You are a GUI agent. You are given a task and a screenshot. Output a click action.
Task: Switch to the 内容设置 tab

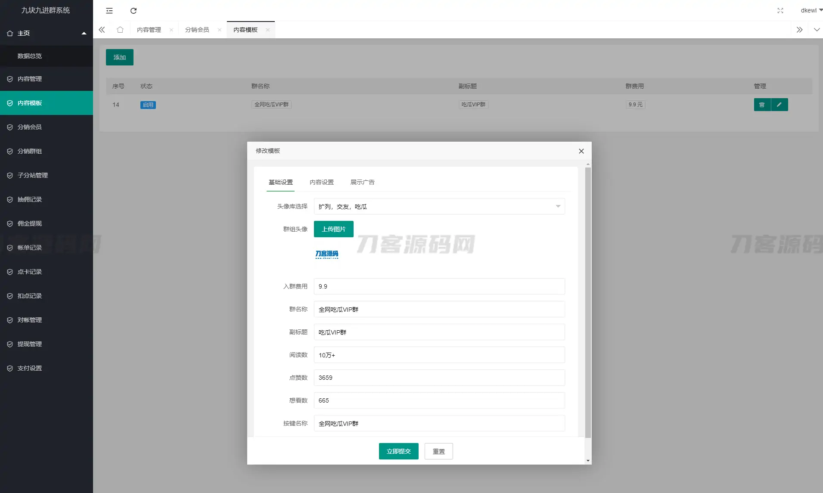322,182
